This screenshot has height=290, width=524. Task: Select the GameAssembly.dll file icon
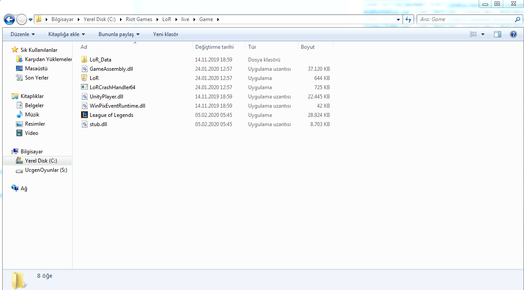84,69
